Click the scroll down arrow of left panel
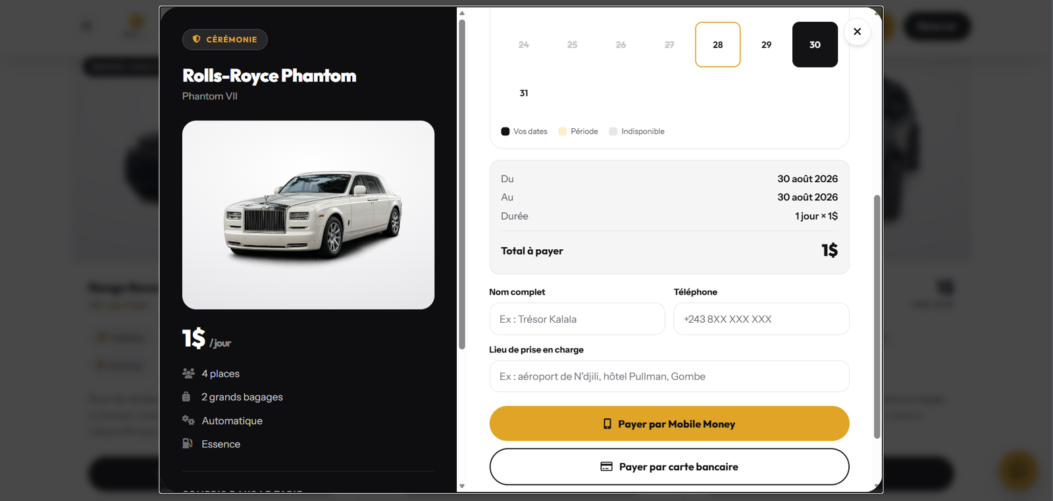The image size is (1053, 501). (462, 487)
